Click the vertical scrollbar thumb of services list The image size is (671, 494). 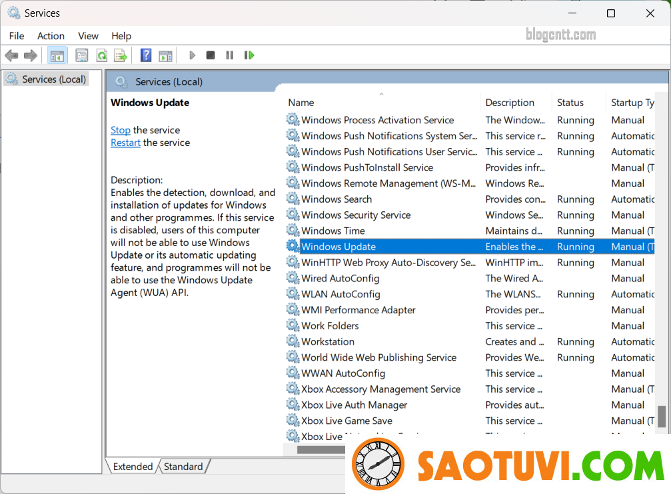(662, 417)
